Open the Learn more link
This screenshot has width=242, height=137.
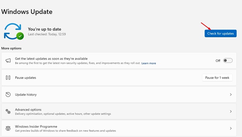click(x=149, y=63)
